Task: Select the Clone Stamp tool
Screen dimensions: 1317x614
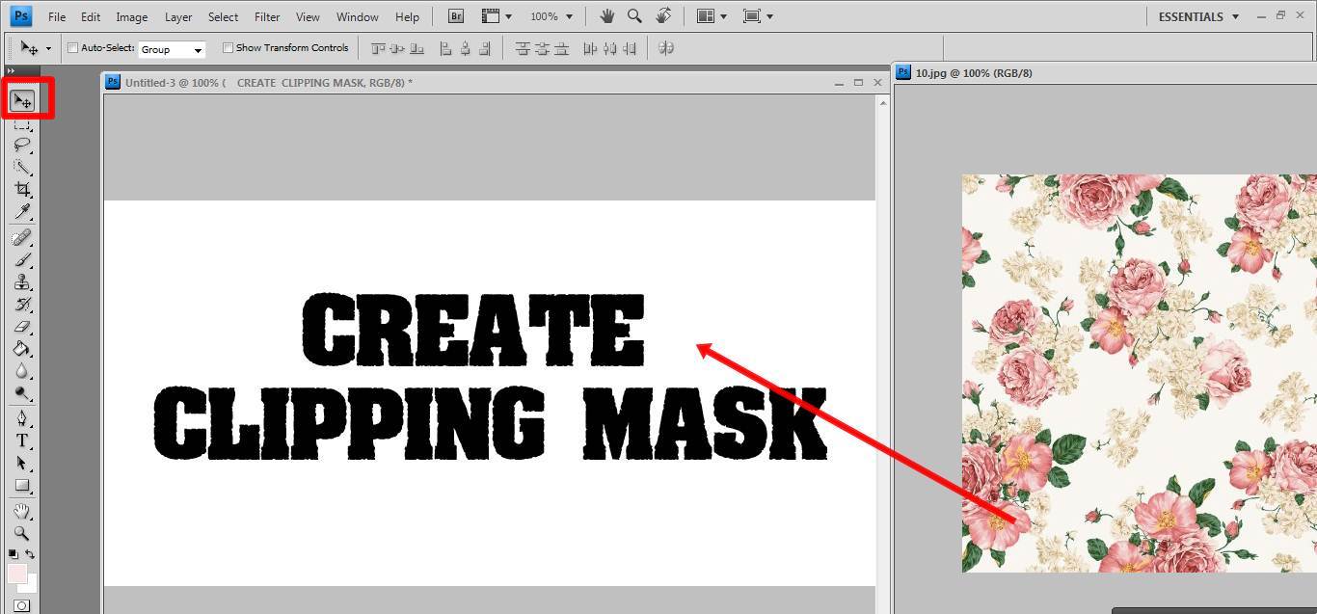Action: coord(22,282)
